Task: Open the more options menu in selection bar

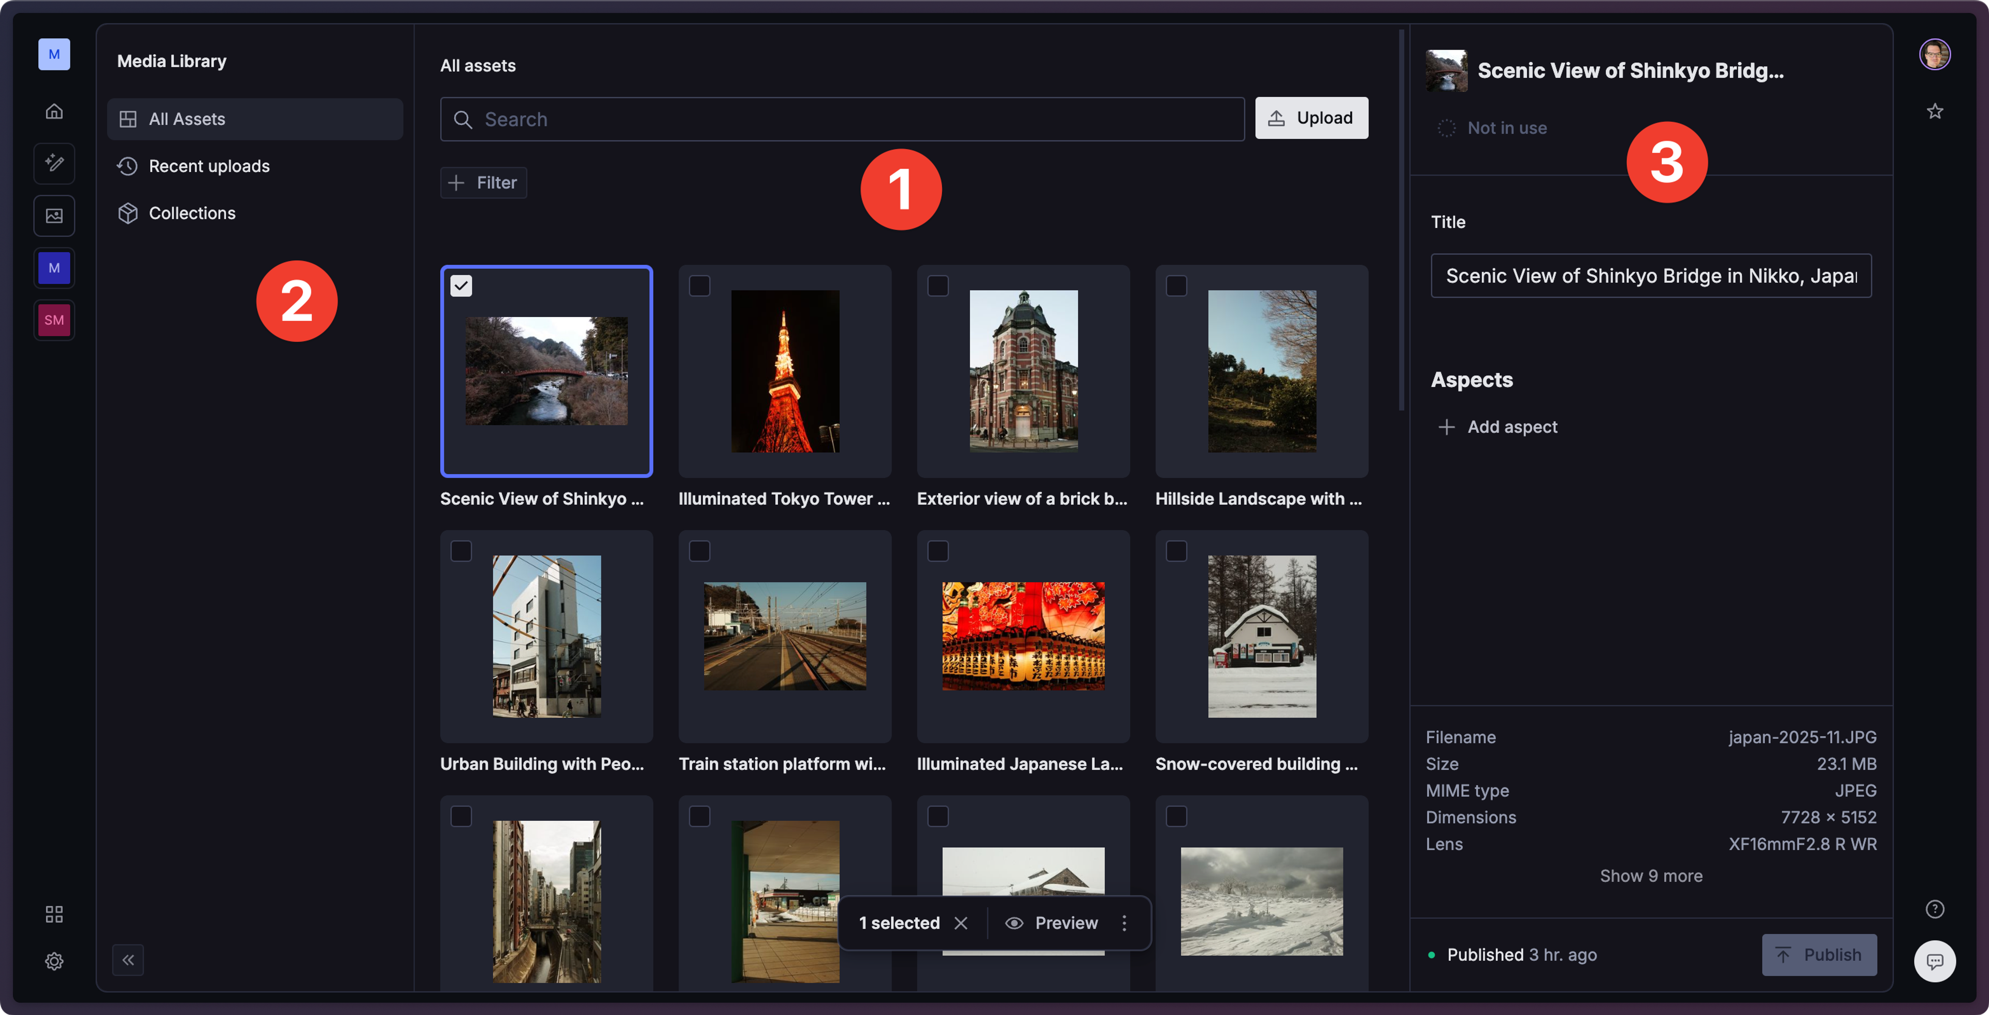Action: tap(1124, 922)
